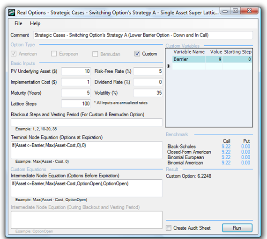The width and height of the screenshot is (267, 239).
Task: Click the Lattice Steps input field
Action: click(x=76, y=104)
